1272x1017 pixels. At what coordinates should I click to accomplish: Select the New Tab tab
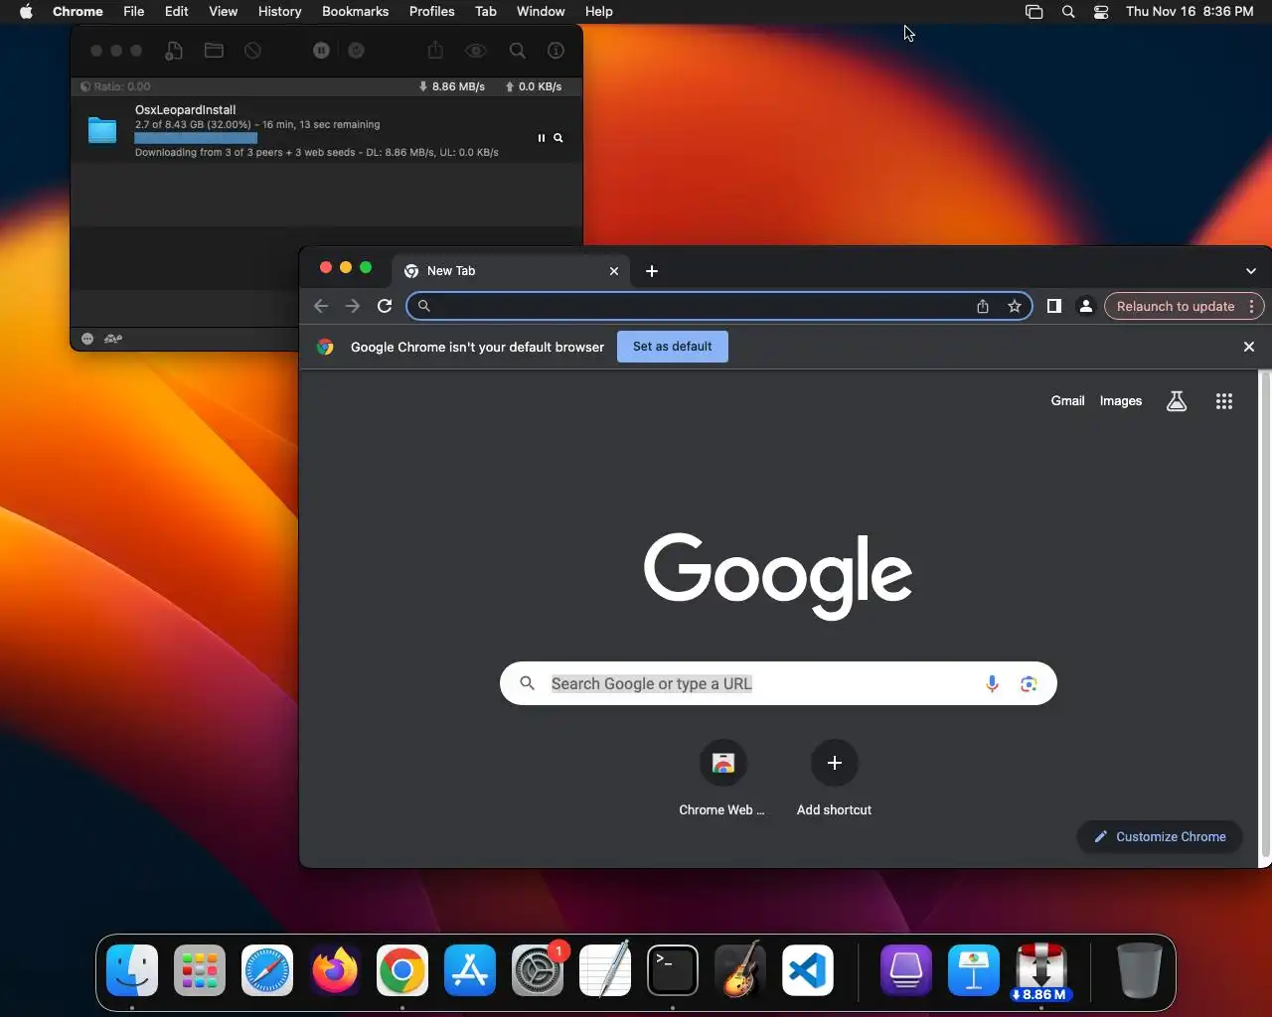click(x=512, y=270)
